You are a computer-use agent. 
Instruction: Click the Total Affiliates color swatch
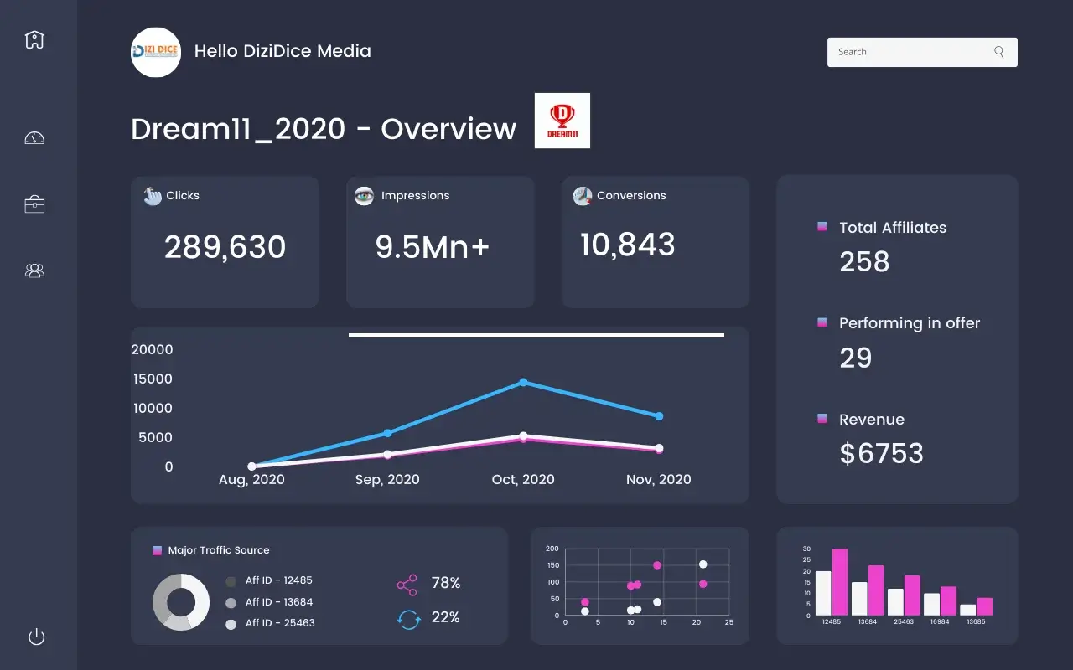[822, 227]
